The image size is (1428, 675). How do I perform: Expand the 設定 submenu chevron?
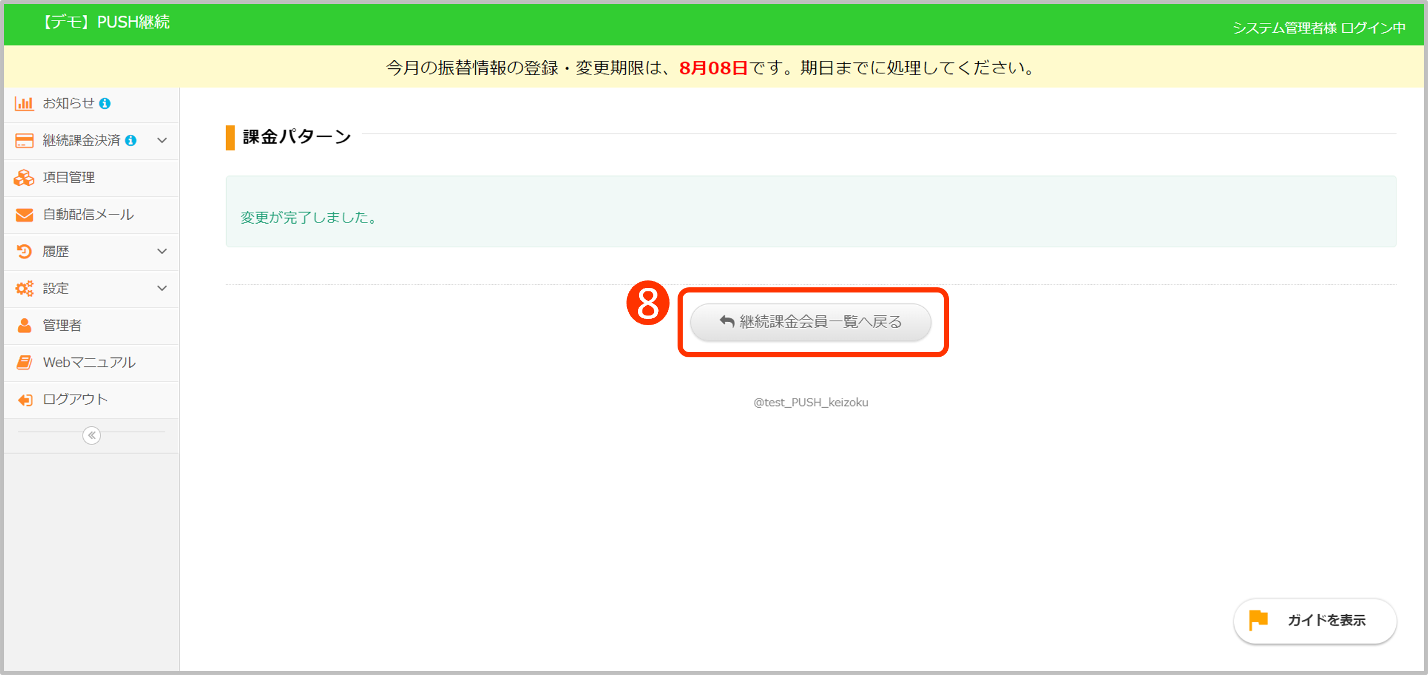click(x=162, y=288)
